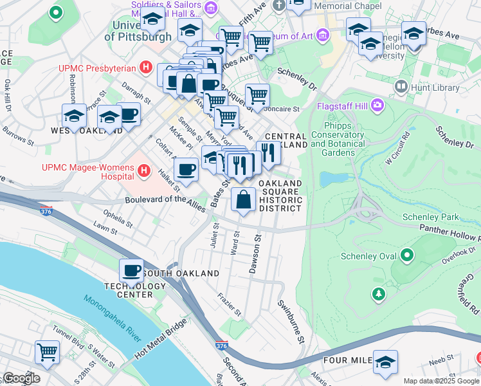This screenshot has width=481, height=386.
Task: Click the coffee cup marker near Halket St
Action: [x=186, y=171]
